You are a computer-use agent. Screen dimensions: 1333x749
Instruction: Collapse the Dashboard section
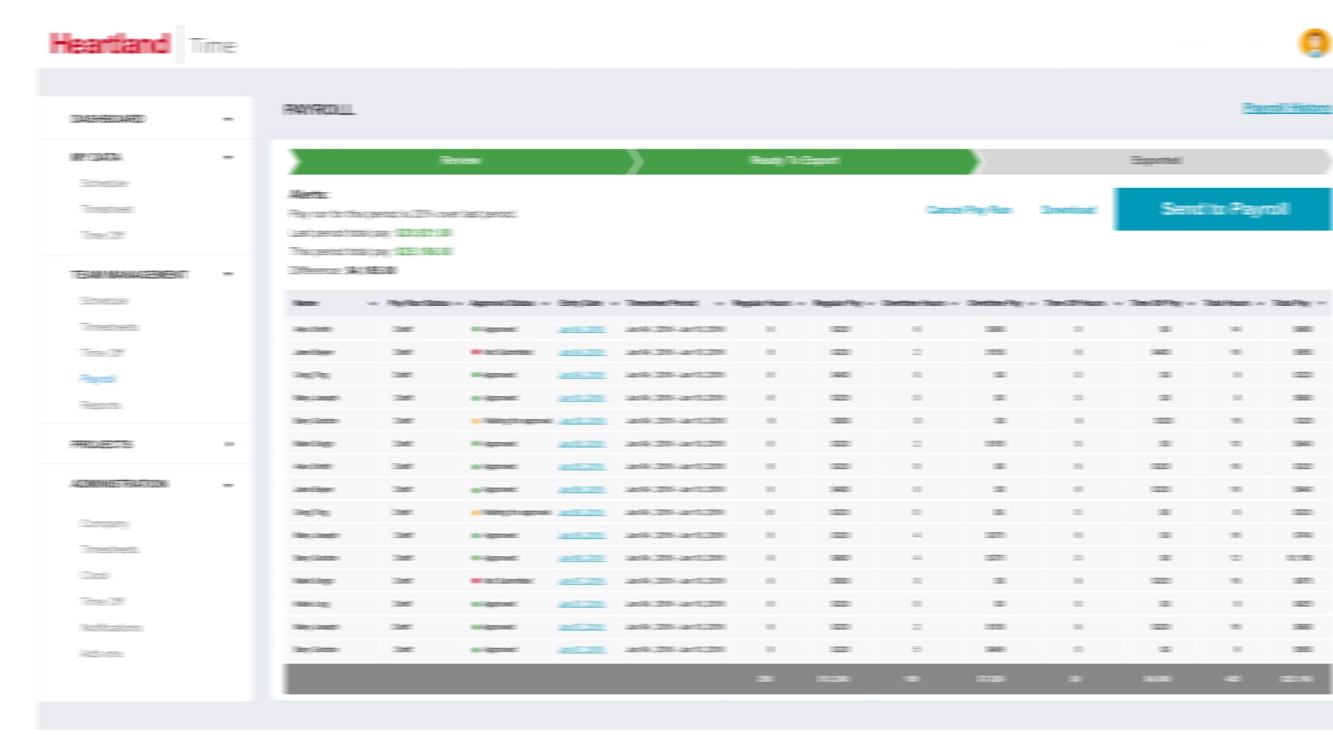pyautogui.click(x=228, y=119)
